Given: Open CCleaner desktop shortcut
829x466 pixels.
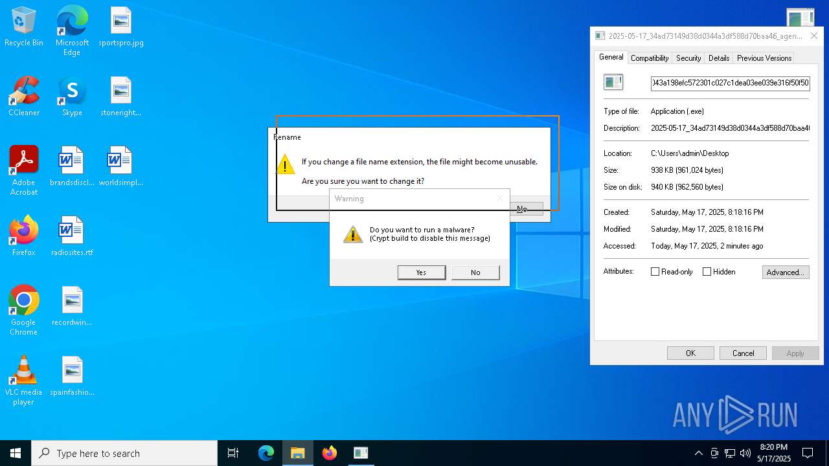Looking at the screenshot, I should tap(24, 97).
